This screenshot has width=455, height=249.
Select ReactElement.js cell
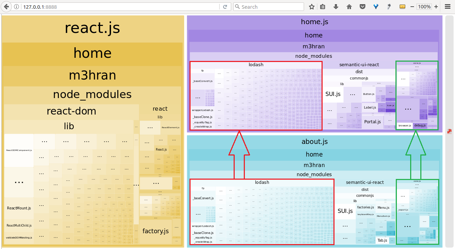click(x=171, y=128)
